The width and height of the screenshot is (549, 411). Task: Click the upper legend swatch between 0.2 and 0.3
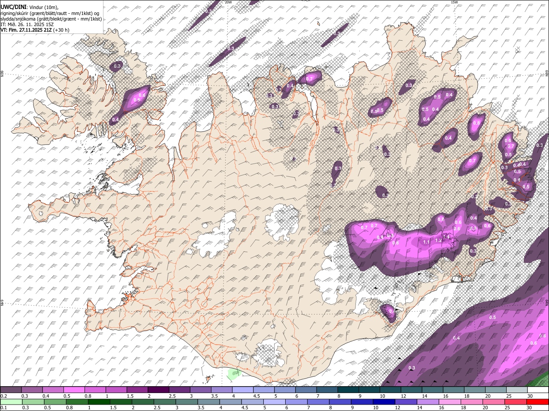point(11,390)
